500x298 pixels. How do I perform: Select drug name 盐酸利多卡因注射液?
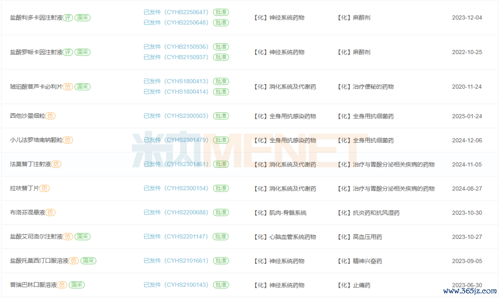tap(37, 18)
